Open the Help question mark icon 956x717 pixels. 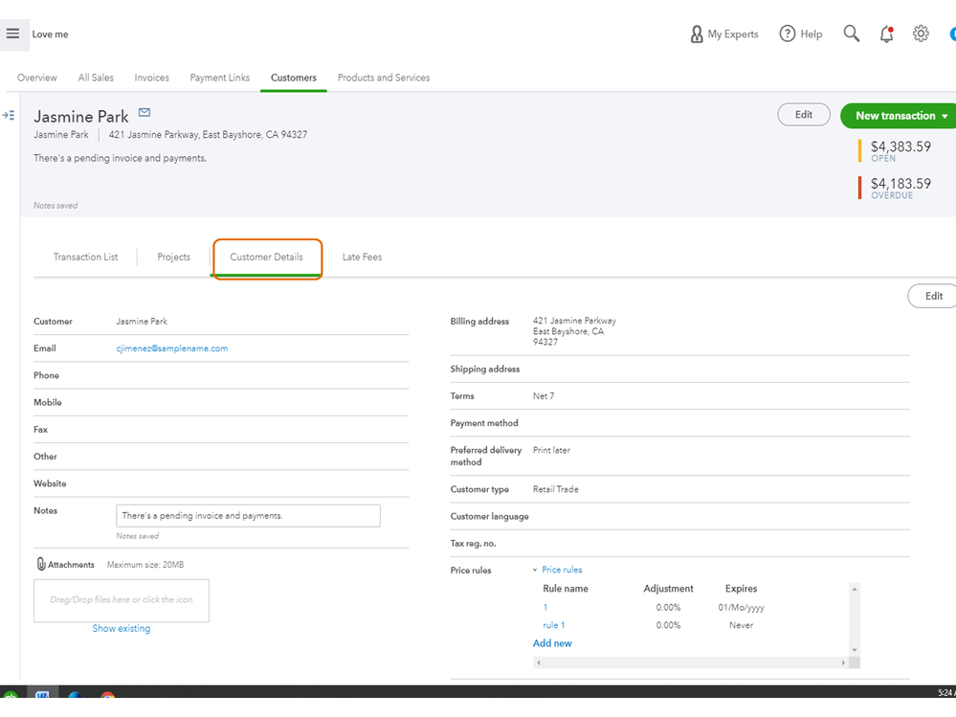click(788, 34)
